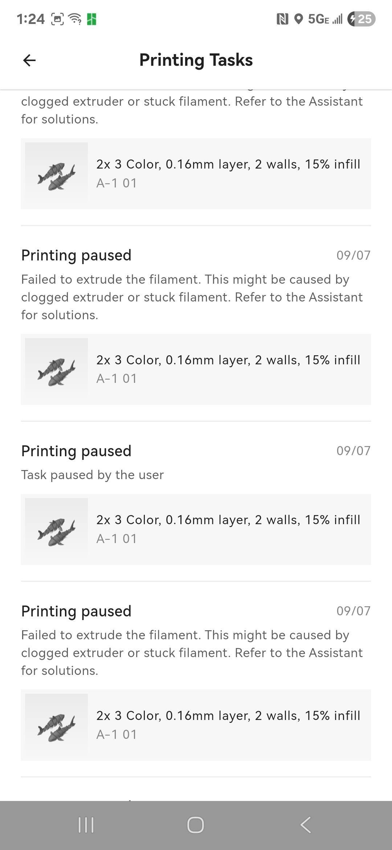Image resolution: width=392 pixels, height=850 pixels.
Task: Tap the green app notification icon
Action: (x=91, y=19)
